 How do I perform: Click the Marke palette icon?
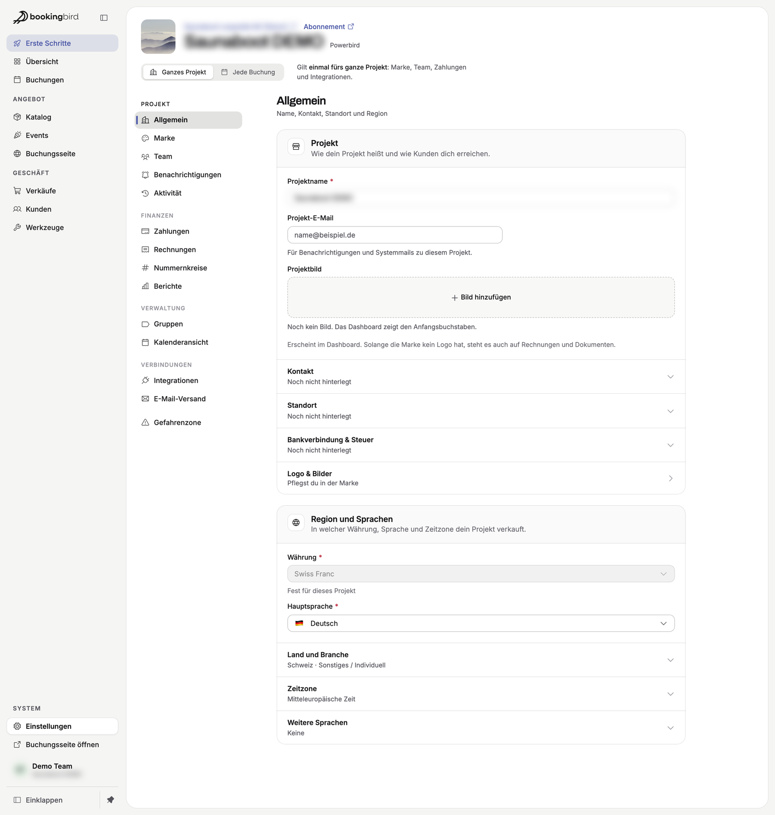click(x=145, y=138)
